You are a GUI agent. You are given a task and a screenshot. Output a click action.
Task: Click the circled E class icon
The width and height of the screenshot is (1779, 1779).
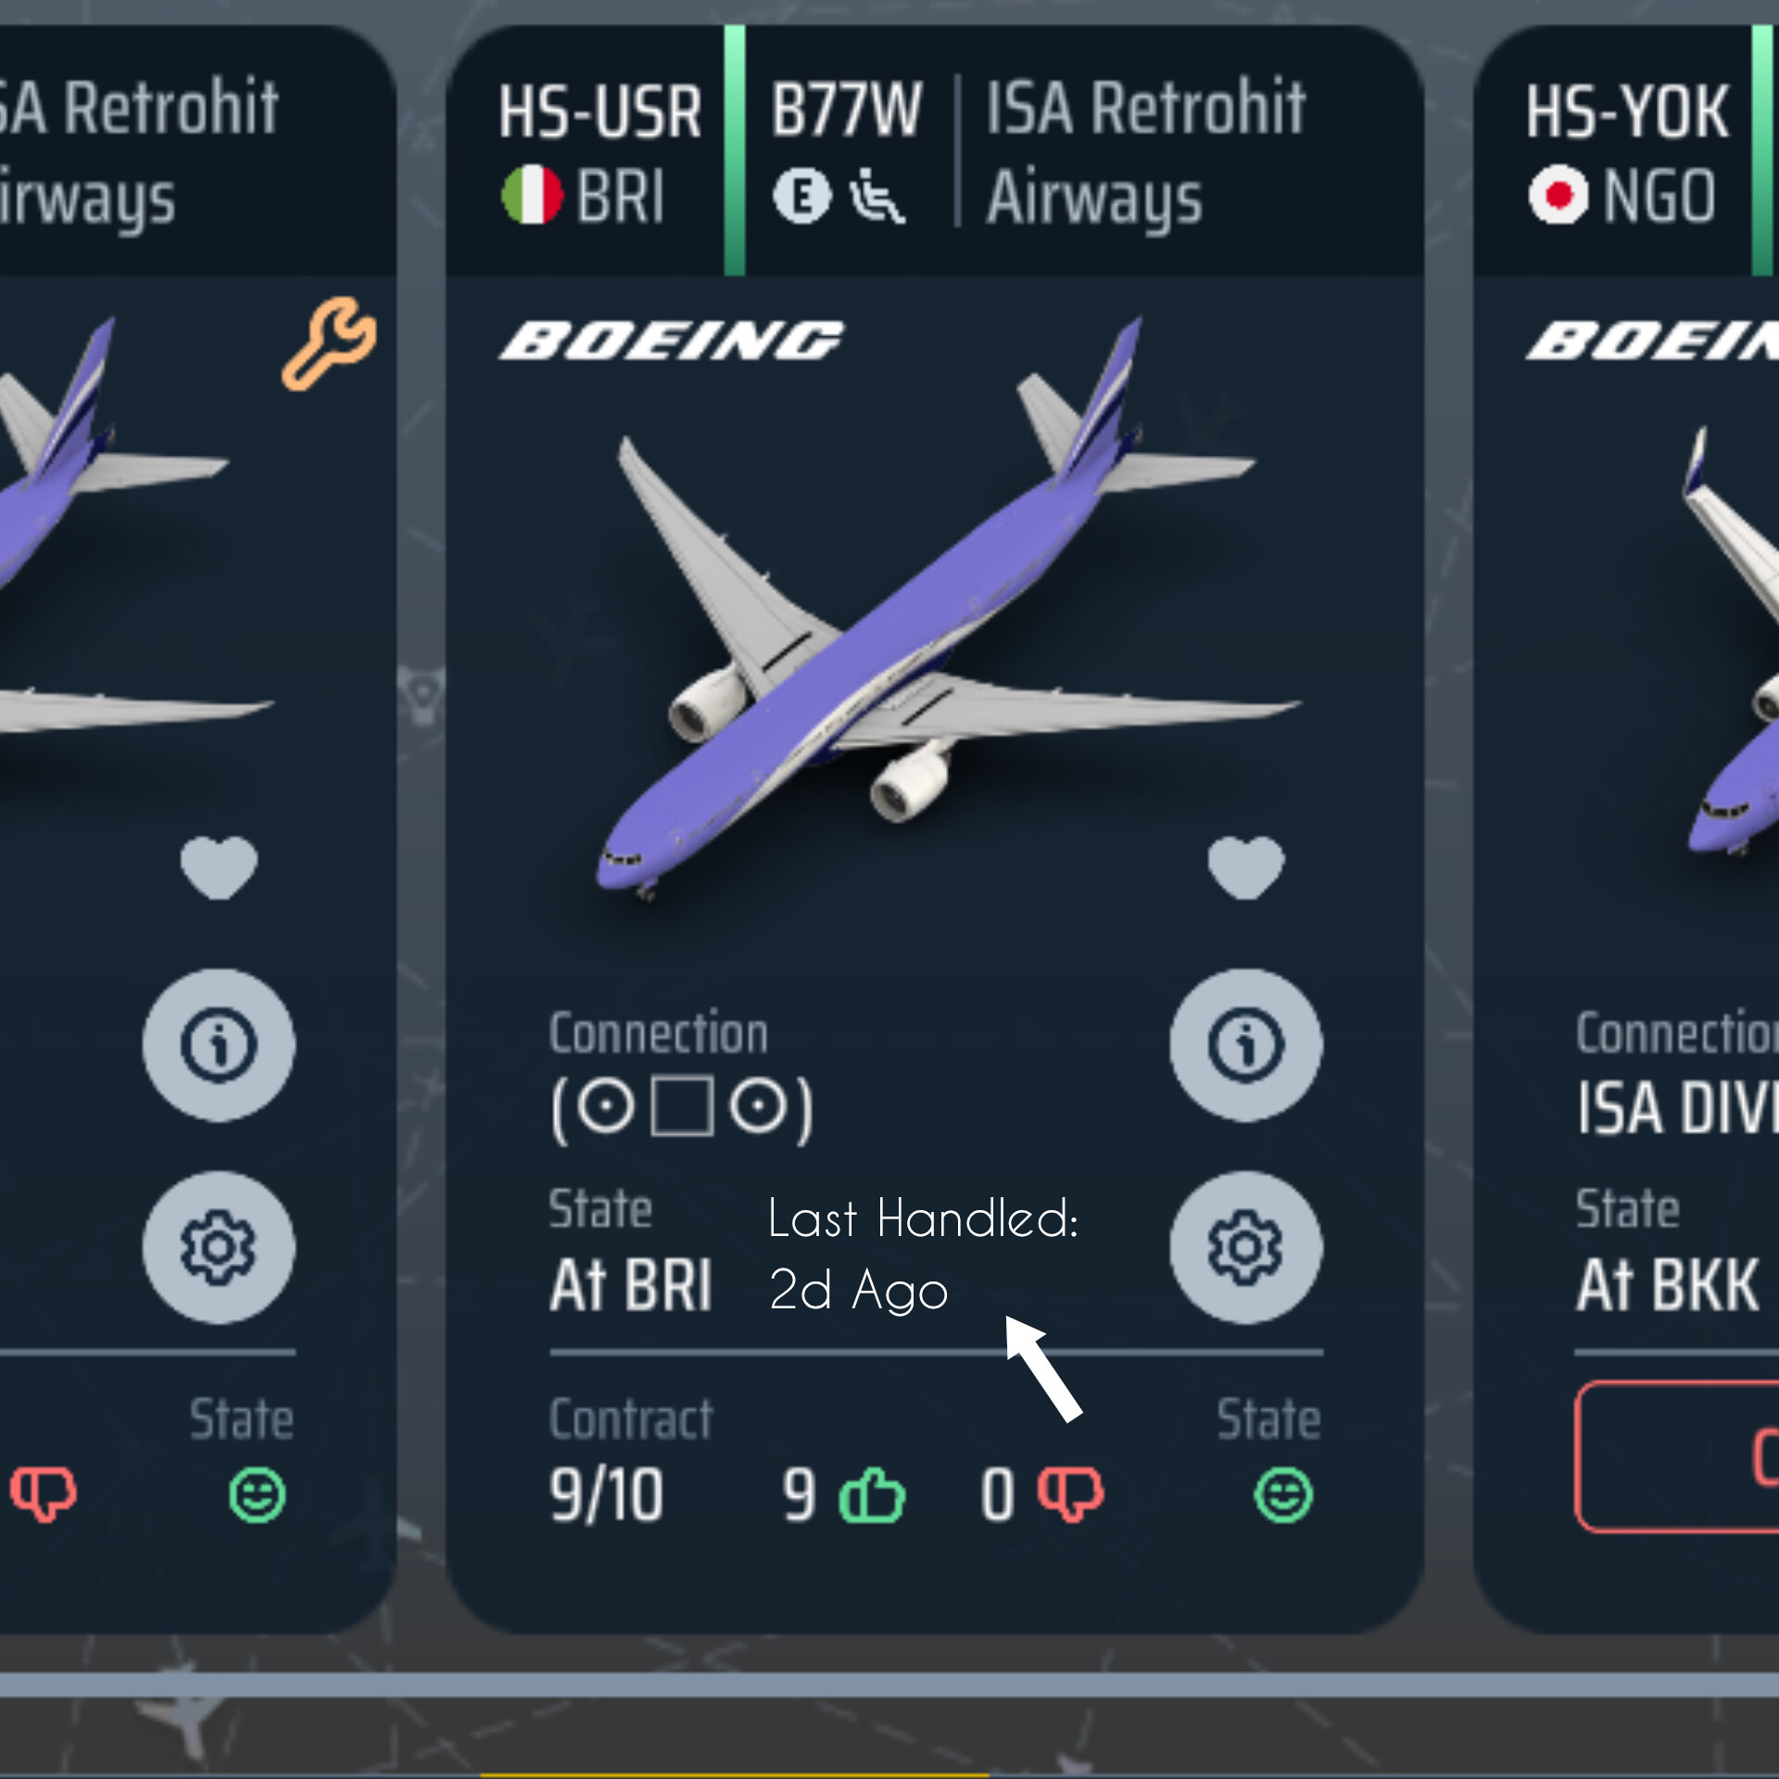click(x=801, y=196)
